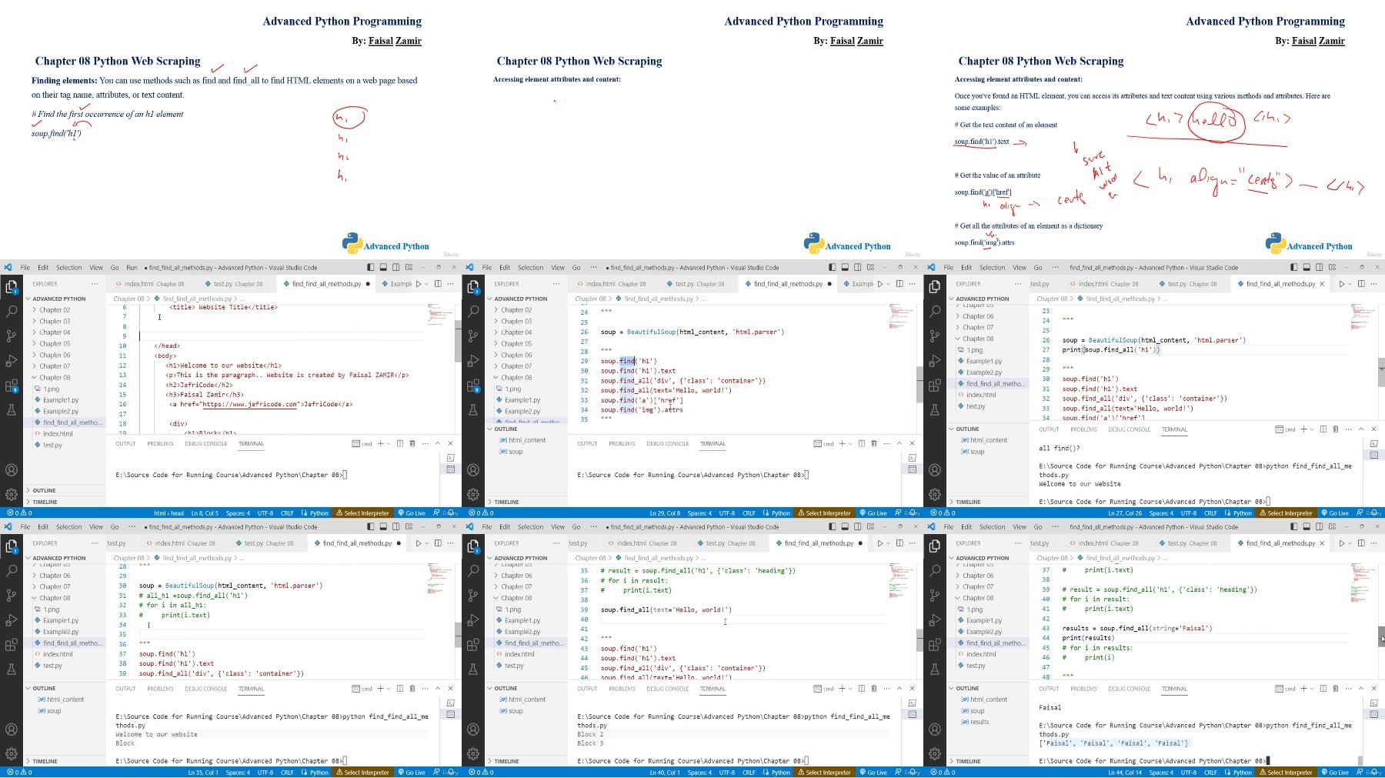Open Extensions in the Ln 35, Col 1 window
The height and width of the screenshot is (778, 1385).
[12, 645]
